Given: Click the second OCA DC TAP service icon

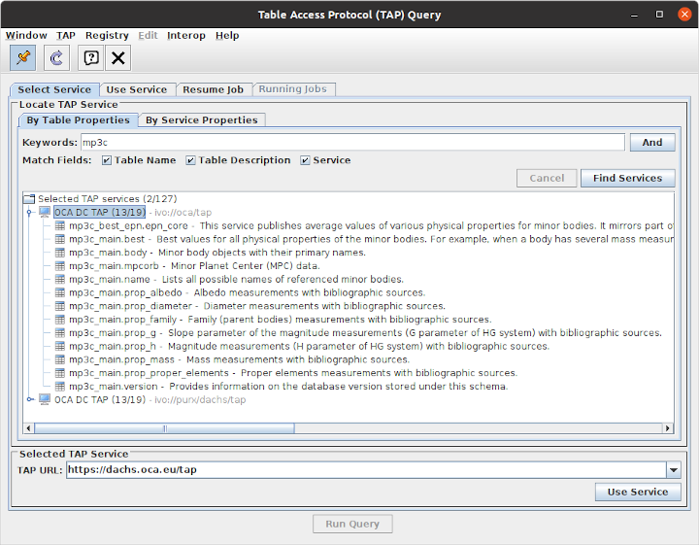Looking at the screenshot, I should pos(45,399).
